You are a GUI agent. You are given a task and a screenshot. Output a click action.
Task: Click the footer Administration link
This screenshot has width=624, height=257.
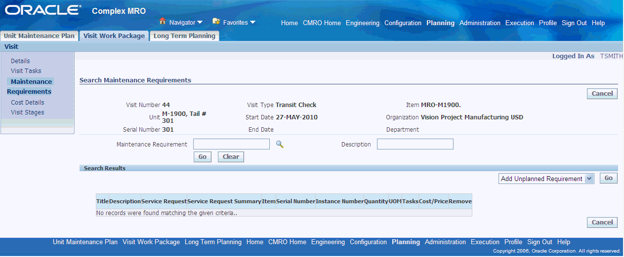(x=445, y=242)
